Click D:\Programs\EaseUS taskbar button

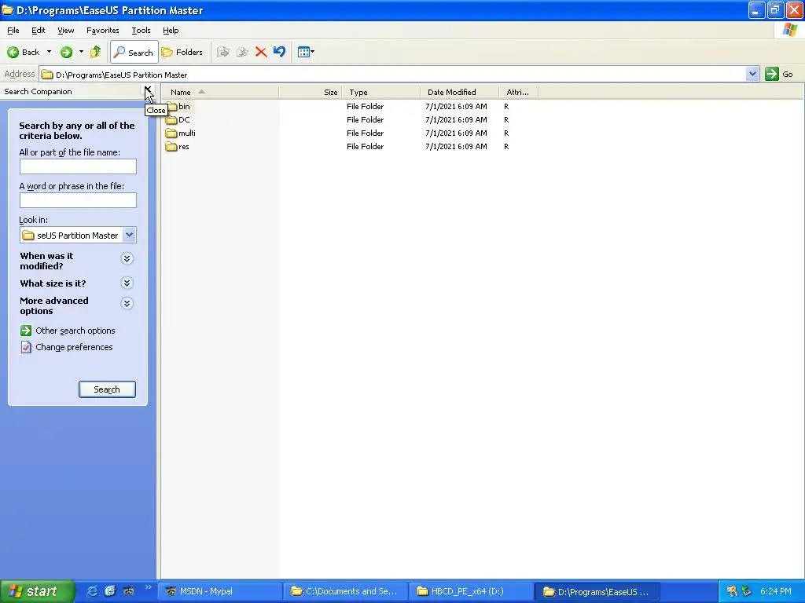coord(597,591)
